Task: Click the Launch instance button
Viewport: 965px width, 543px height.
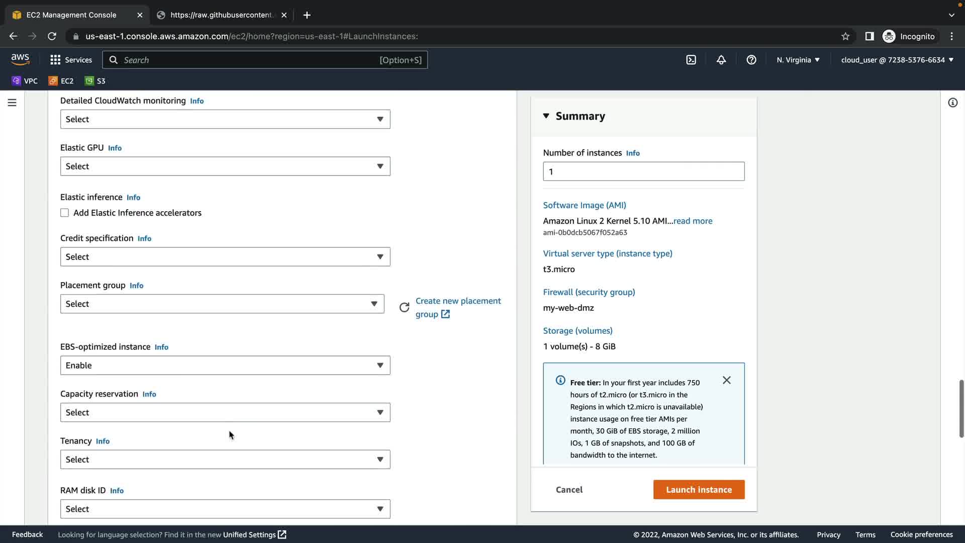Action: [699, 490]
